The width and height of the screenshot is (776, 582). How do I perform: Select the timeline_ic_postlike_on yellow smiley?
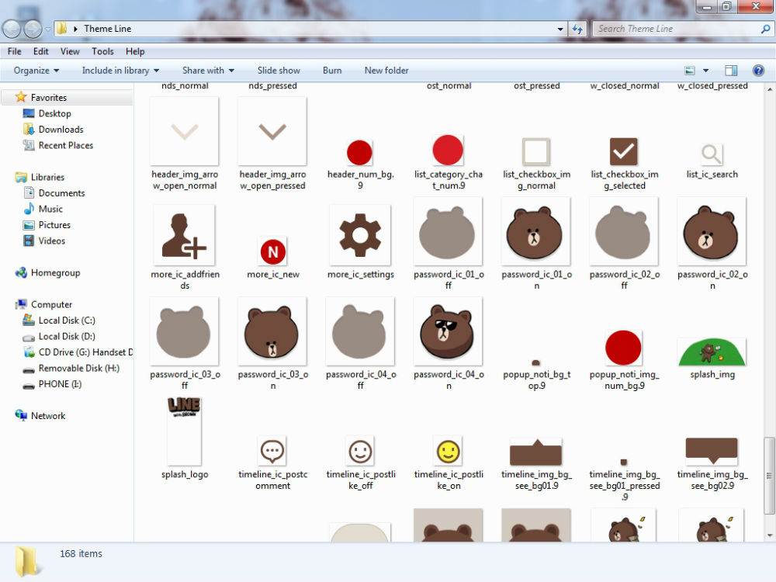click(449, 451)
